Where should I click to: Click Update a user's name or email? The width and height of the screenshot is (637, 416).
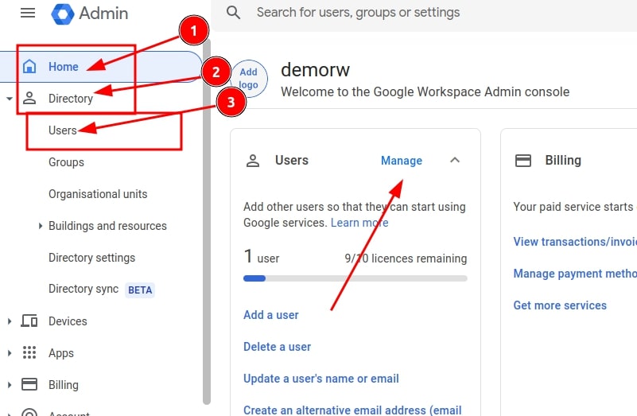point(321,379)
